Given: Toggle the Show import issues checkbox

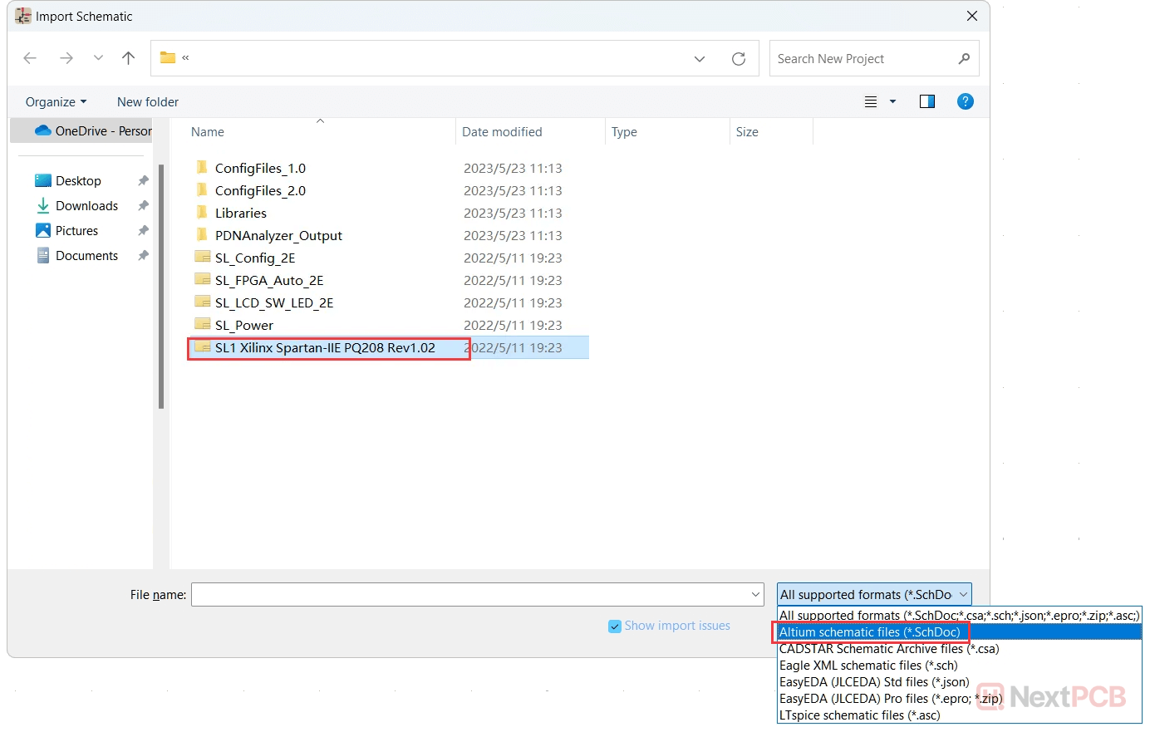Looking at the screenshot, I should pos(615,626).
